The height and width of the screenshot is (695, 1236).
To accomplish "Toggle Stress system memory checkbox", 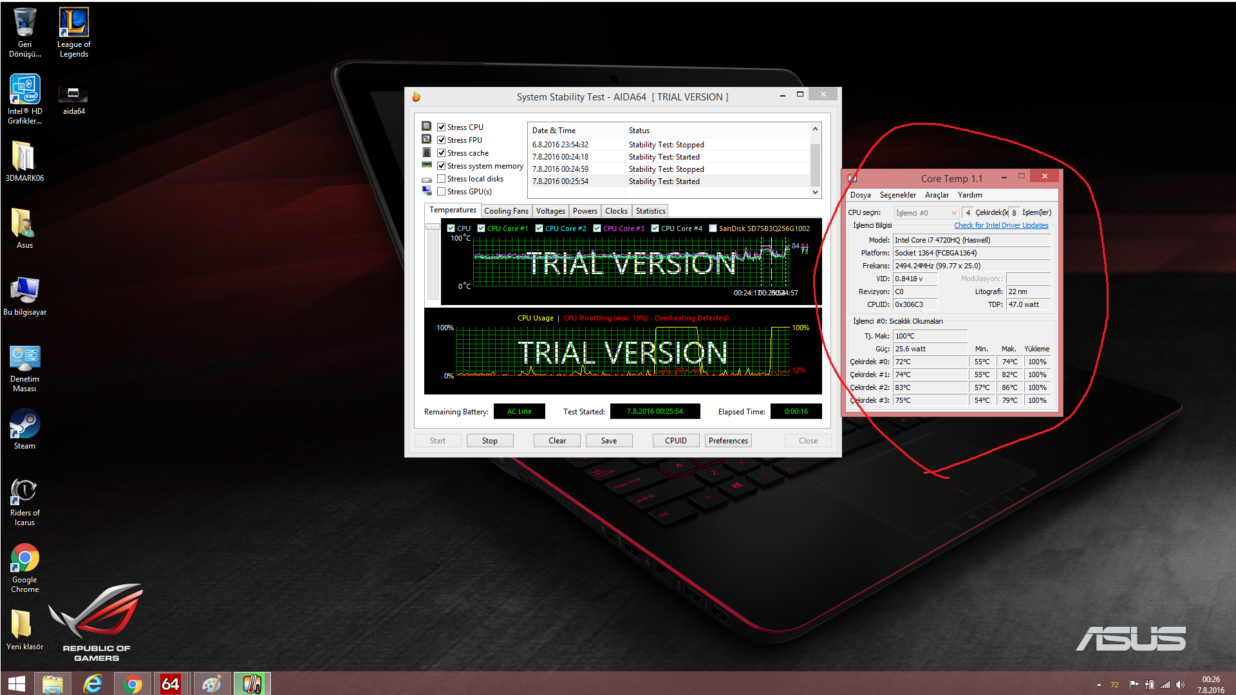I will (442, 166).
